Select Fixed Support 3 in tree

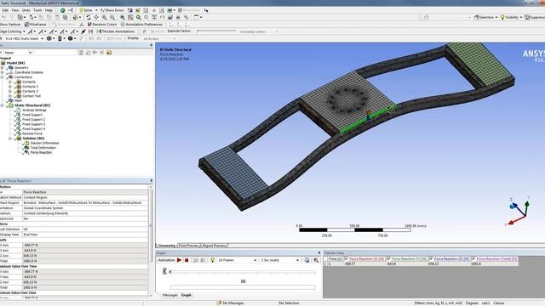[x=34, y=124]
